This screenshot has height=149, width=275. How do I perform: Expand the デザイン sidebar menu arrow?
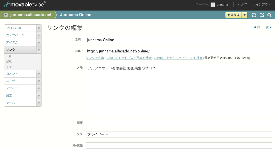point(39,88)
